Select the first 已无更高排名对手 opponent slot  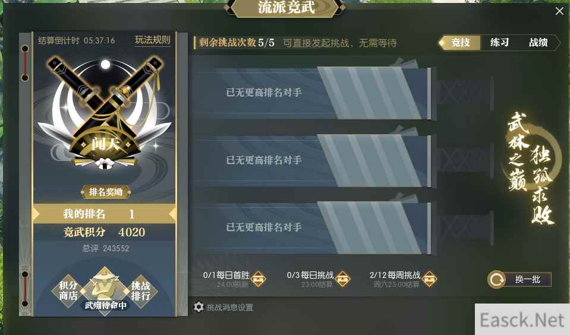coord(313,93)
